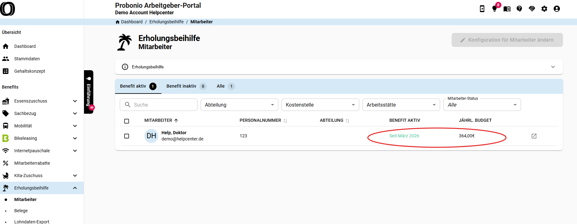Click 'Seit März 2026' benefit status
577x224 pixels.
pyautogui.click(x=404, y=136)
